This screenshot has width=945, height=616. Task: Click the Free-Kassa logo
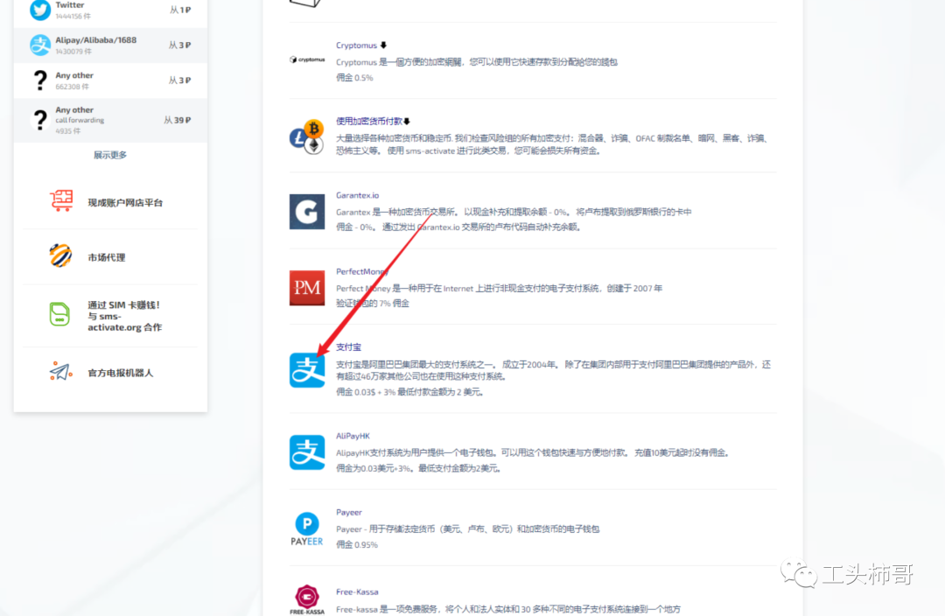307,600
